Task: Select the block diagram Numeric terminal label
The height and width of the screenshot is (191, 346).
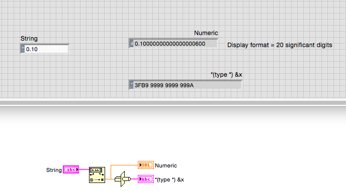Action: pos(166,165)
